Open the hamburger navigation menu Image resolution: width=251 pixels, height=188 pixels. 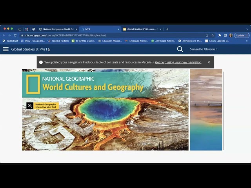5,49
